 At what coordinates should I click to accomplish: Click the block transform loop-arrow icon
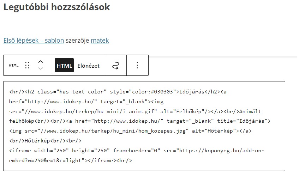(x=115, y=66)
